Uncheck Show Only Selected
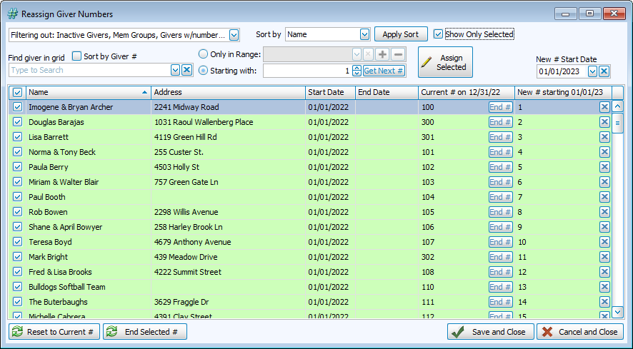 tap(439, 34)
